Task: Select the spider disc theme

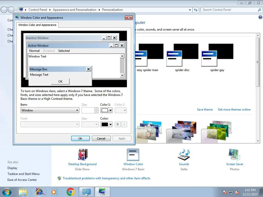Action: (x=182, y=58)
